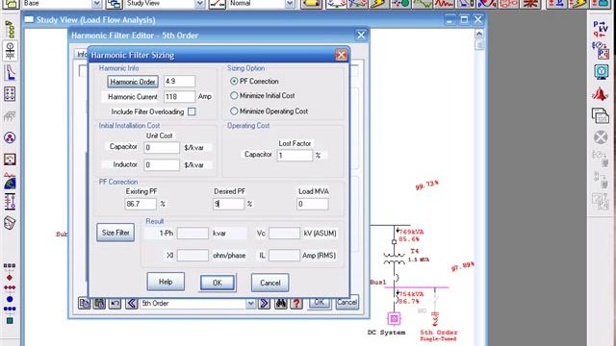
Task: Click the Run Load Flow PkV icon
Action: 601,30
